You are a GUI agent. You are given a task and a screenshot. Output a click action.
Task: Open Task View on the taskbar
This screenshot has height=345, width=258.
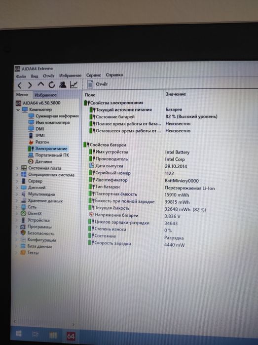(x=35, y=334)
